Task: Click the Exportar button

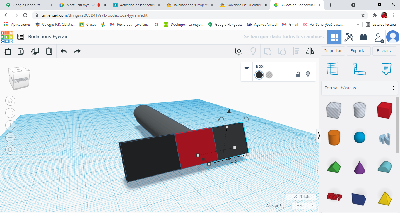Action: tap(359, 51)
